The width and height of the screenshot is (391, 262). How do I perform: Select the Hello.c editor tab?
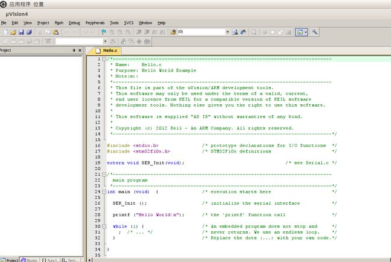pyautogui.click(x=106, y=51)
